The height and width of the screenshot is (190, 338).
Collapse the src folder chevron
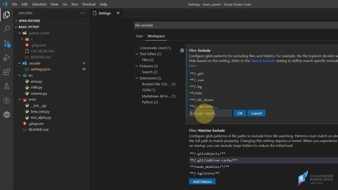click(20, 75)
